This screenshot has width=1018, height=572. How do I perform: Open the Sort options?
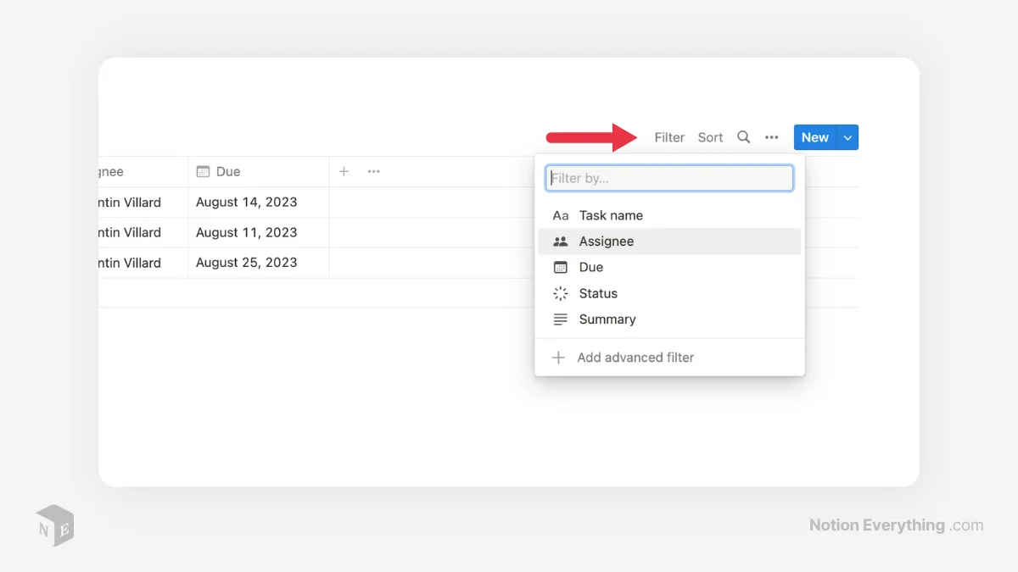[710, 136]
